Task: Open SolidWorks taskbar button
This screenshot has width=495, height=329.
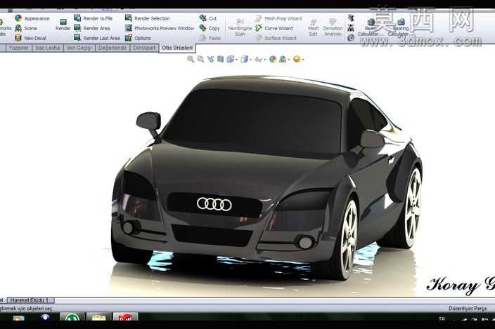Action: pos(126,317)
